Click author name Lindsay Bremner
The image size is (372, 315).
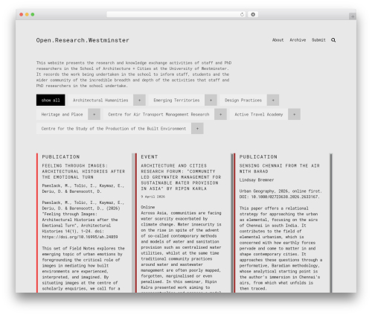(x=257, y=179)
